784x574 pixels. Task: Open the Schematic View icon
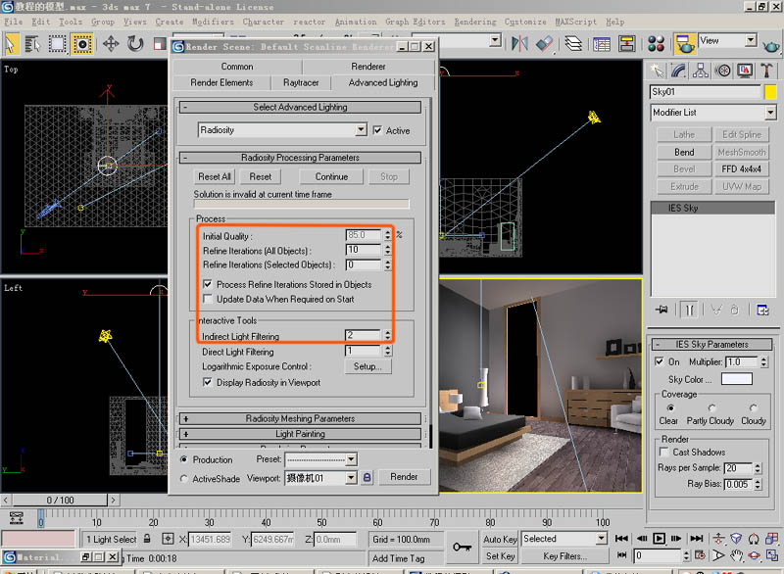coord(626,44)
